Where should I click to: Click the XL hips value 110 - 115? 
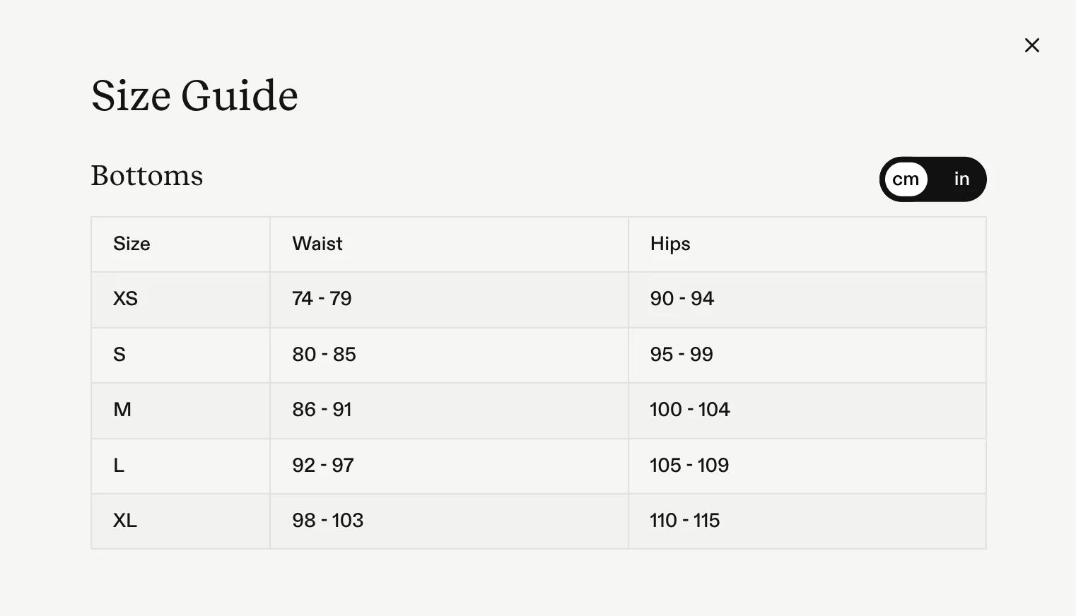coord(684,521)
